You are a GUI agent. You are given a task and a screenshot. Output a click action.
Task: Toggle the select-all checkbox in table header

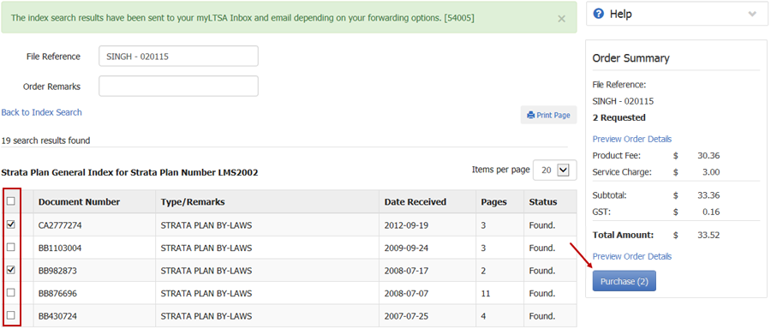tap(11, 201)
